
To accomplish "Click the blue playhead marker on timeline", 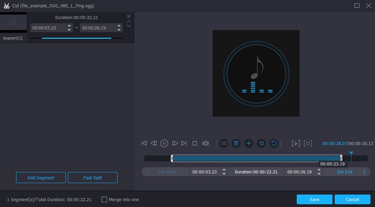I will click(x=351, y=153).
